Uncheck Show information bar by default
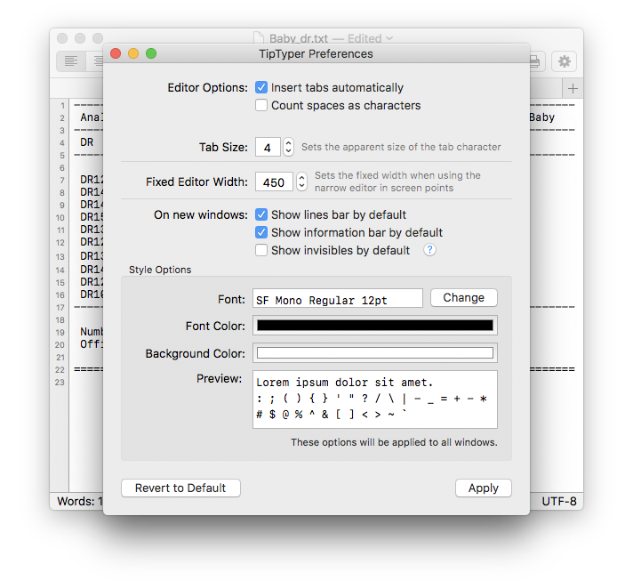 [261, 232]
